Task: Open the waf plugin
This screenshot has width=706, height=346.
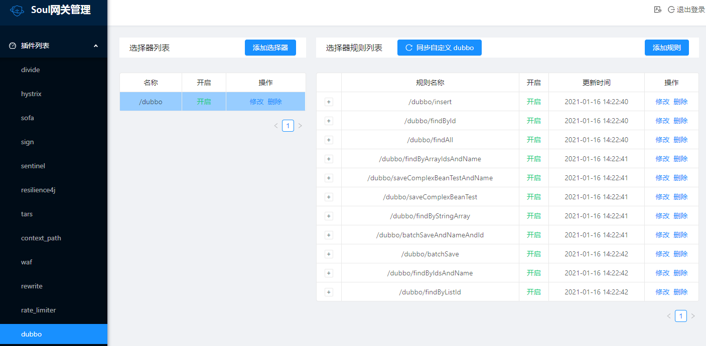Action: click(x=54, y=262)
